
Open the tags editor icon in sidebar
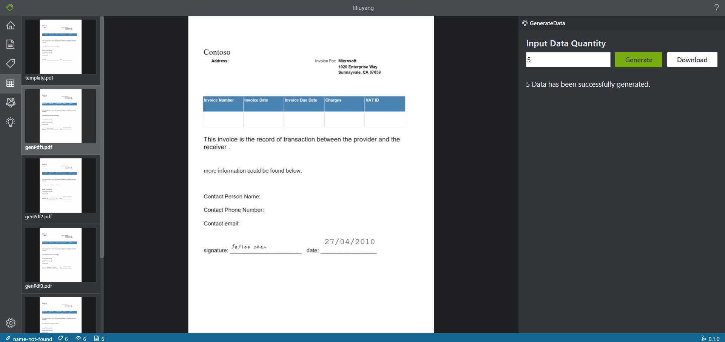click(x=11, y=63)
